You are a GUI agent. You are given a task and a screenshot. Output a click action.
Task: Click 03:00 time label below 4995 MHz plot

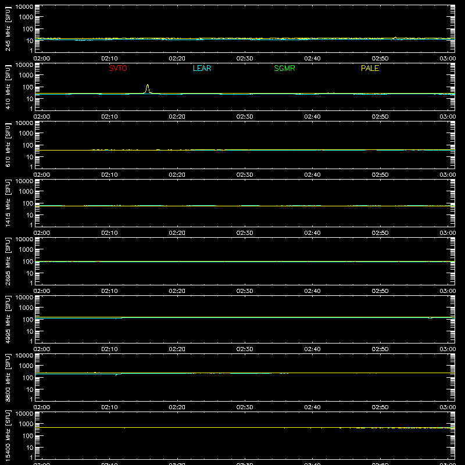coord(448,349)
